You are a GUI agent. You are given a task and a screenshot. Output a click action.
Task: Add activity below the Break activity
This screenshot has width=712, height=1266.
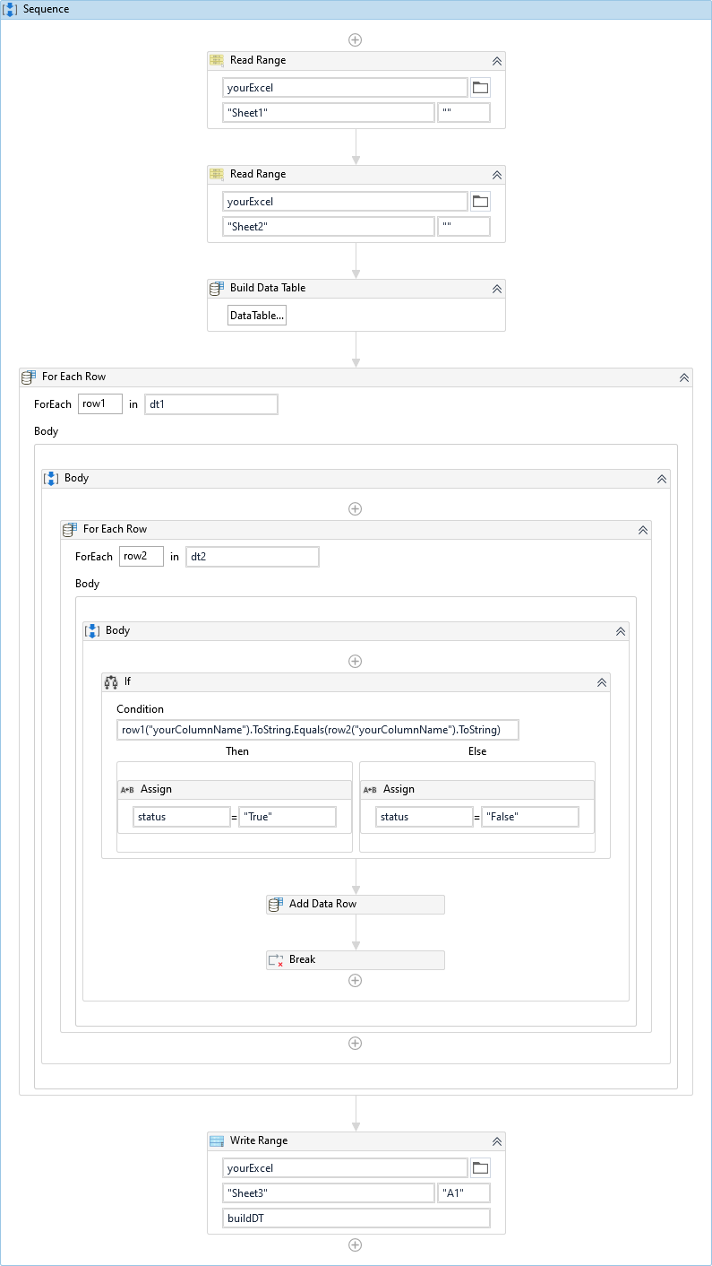pos(356,981)
